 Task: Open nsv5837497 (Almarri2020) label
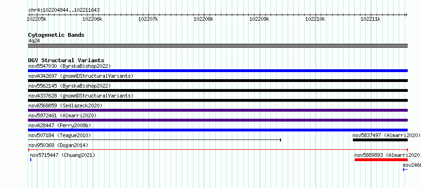[386, 135]
